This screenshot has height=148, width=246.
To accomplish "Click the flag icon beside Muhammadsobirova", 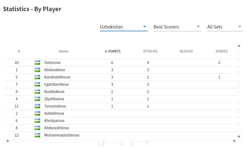I will [x=37, y=135].
